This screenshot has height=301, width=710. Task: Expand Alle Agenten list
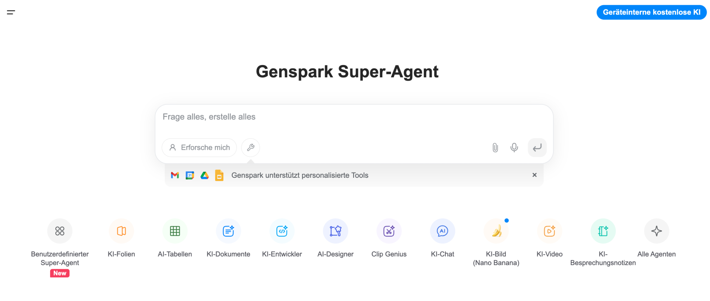[657, 231]
